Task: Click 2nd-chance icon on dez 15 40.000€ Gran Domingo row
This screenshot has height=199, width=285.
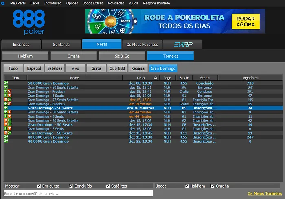Action: (6, 137)
